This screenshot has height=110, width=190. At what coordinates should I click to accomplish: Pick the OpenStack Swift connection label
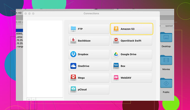click(131, 41)
